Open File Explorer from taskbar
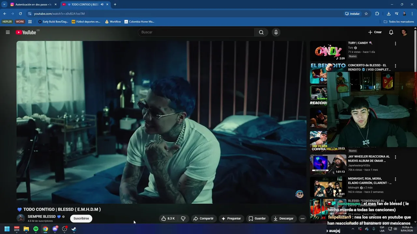417x234 pixels. [x=26, y=229]
